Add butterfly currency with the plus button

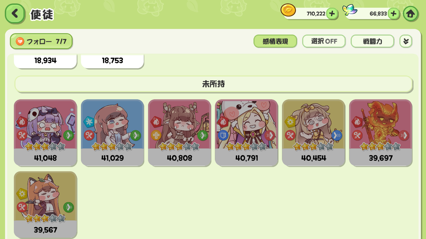coord(394,14)
